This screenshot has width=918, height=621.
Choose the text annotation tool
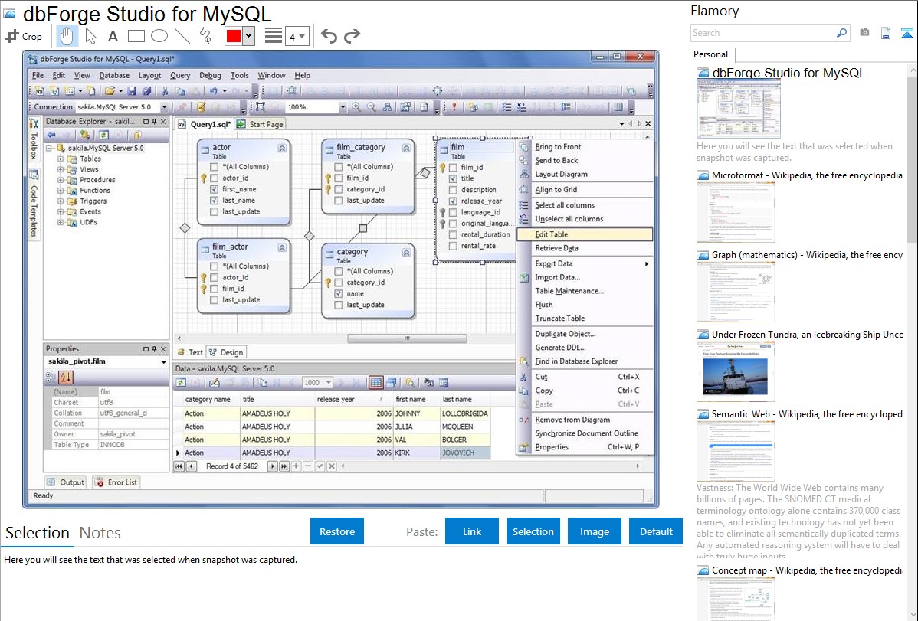[113, 36]
